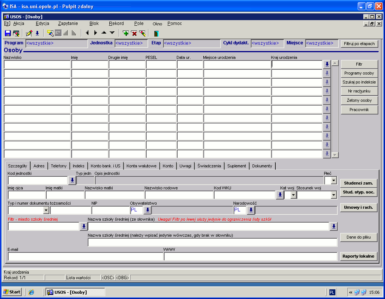Switch to Konta walutowe tab
Screen dimensions: 385x299
141,166
